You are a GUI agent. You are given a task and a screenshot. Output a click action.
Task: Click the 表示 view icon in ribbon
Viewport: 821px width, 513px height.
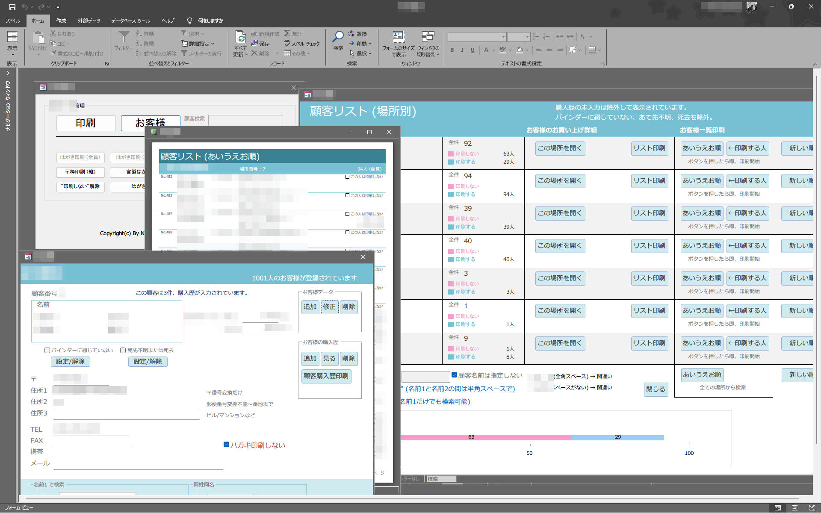tap(12, 37)
